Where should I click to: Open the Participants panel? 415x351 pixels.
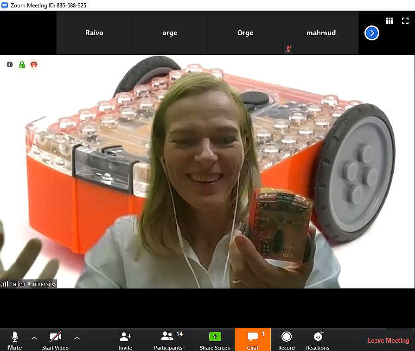click(168, 339)
